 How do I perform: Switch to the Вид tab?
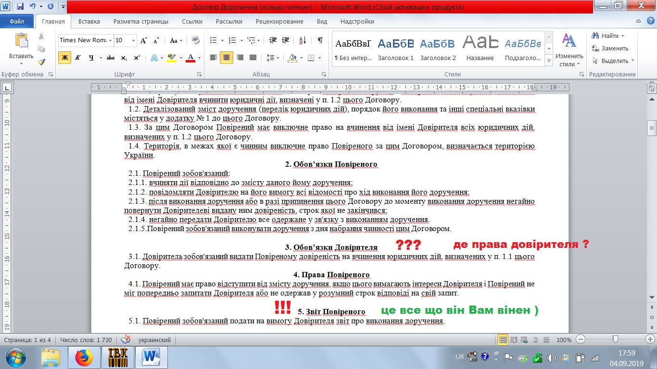pyautogui.click(x=322, y=21)
